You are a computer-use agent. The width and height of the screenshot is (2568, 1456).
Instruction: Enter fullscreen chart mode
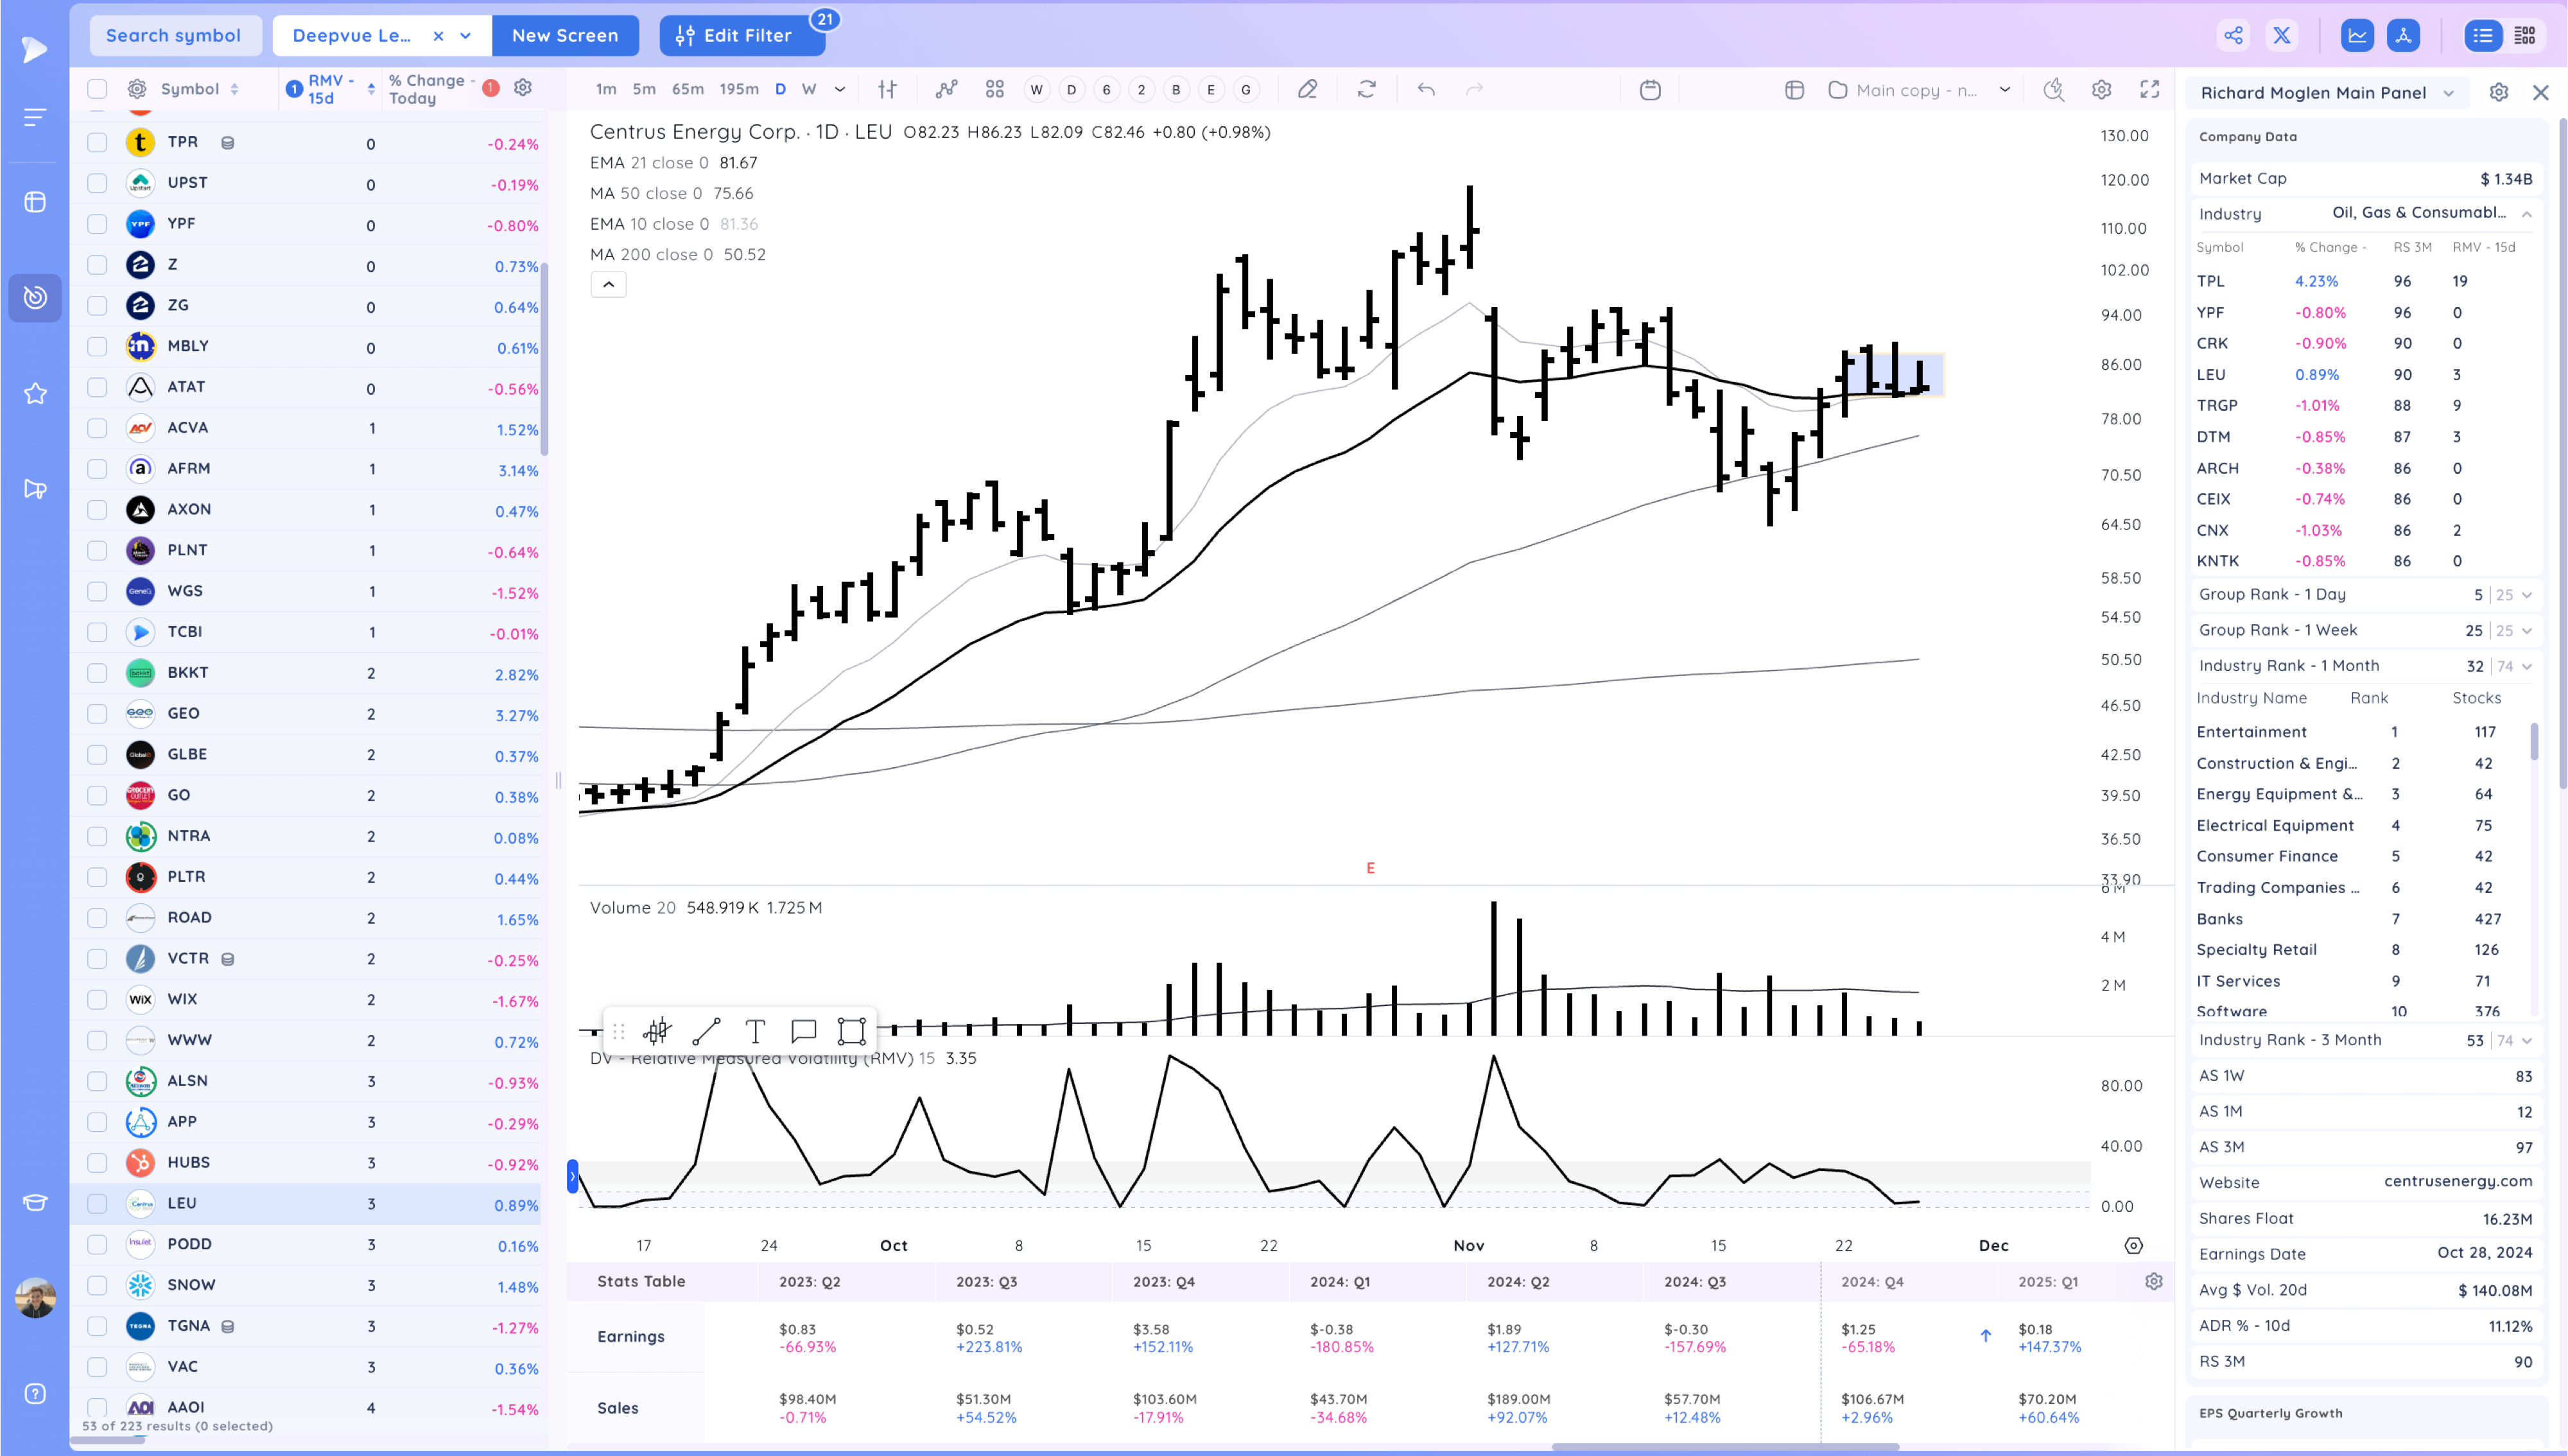(x=2149, y=89)
